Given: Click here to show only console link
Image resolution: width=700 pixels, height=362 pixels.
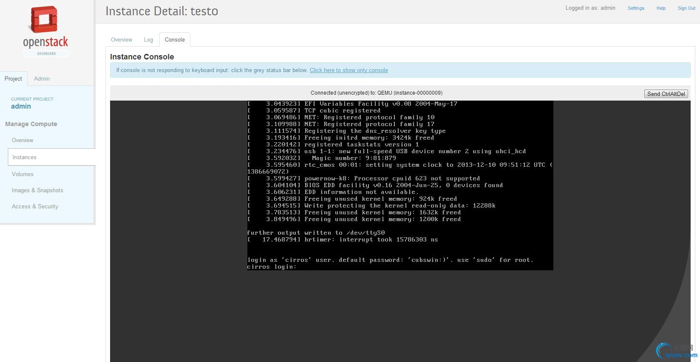Looking at the screenshot, I should click(x=349, y=70).
